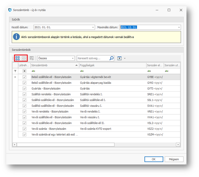The image size is (199, 177).
Task: Click the Mégsem cancel button
Action: click(x=174, y=159)
